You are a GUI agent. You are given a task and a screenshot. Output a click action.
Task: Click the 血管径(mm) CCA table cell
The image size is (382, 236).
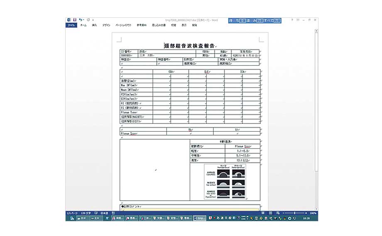[162, 81]
